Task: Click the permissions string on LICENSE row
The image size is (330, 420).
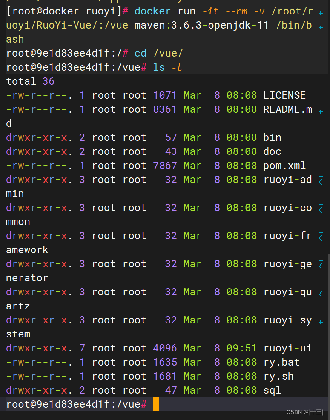Action: [39, 95]
